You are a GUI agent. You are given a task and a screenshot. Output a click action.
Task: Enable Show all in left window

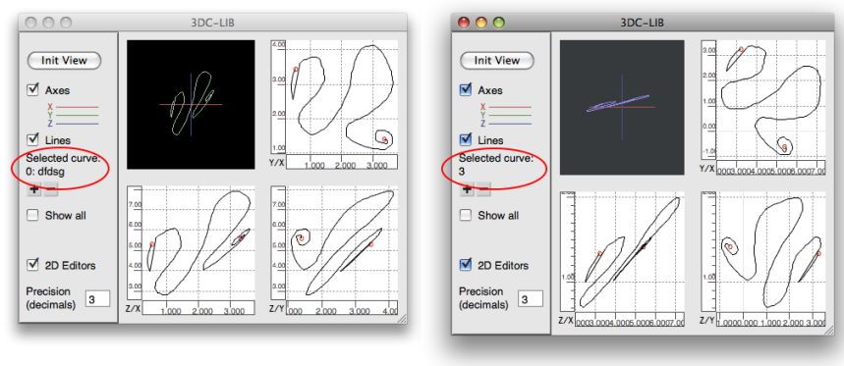pos(33,215)
